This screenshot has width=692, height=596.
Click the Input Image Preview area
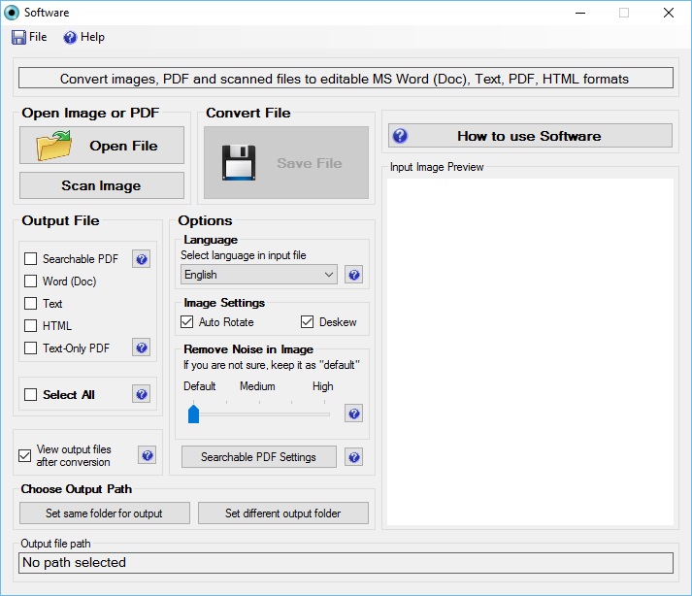point(530,351)
